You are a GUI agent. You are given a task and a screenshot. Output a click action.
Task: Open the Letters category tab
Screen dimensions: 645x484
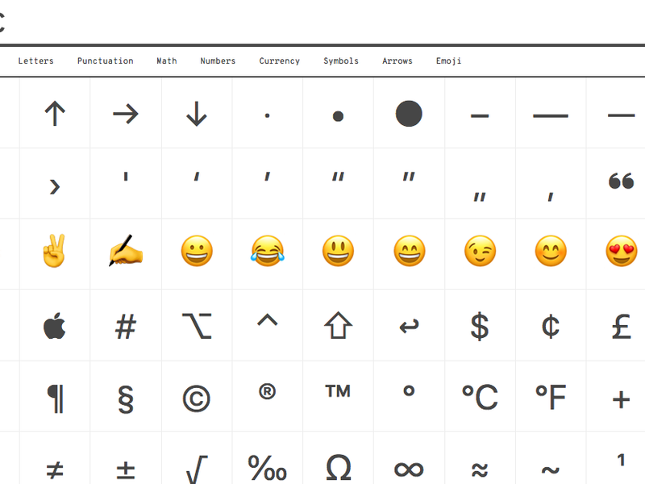[x=35, y=61]
